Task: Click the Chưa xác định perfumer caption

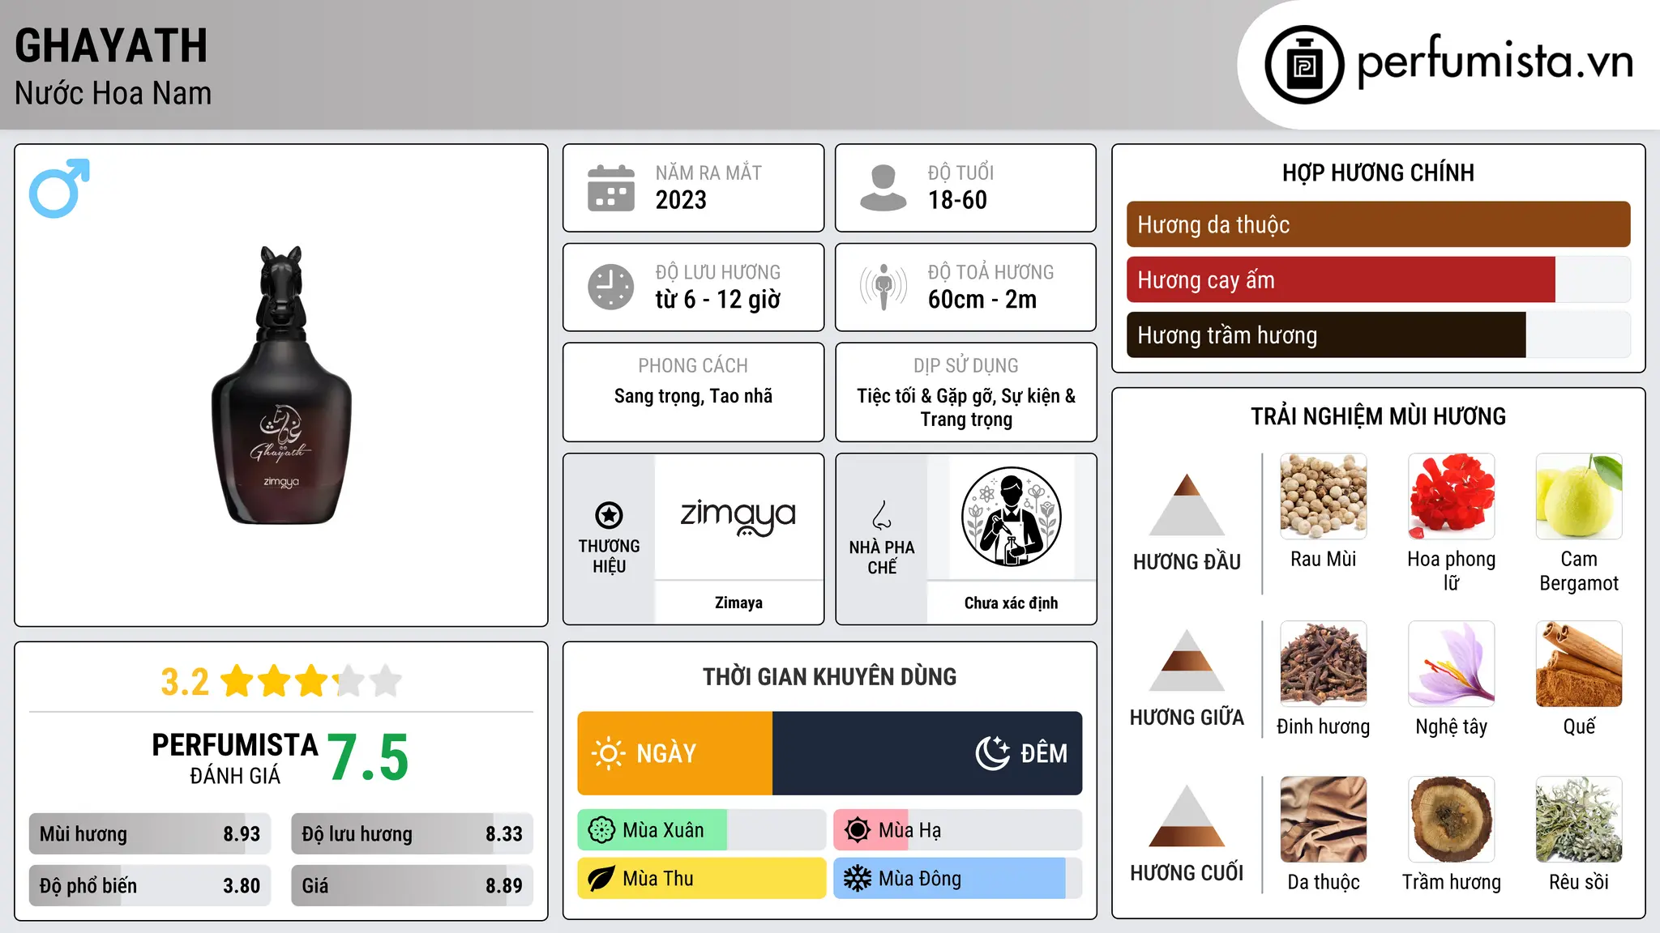Action: pos(1011,603)
